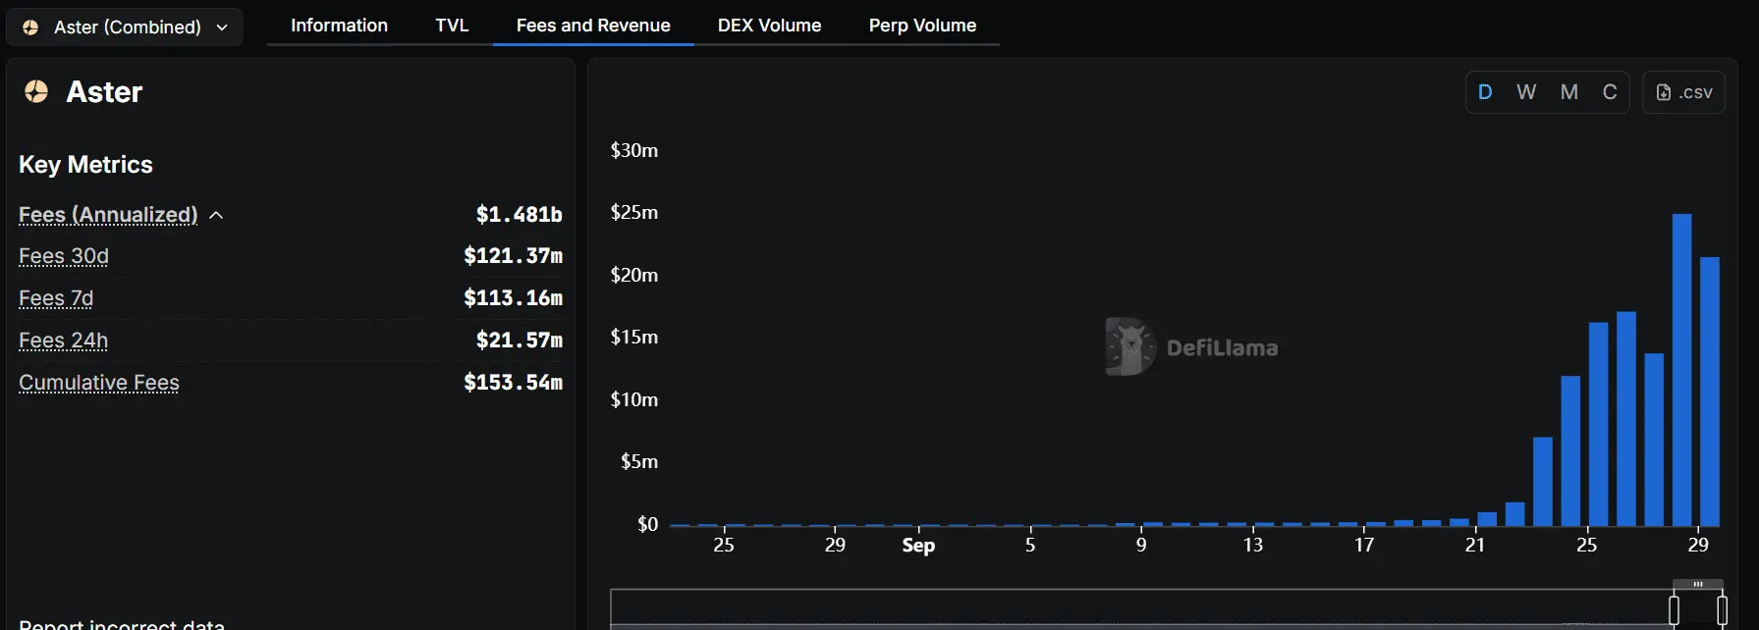Screen dimensions: 1759x630
Task: Select the weekly (W) chart interval
Action: 1526,92
